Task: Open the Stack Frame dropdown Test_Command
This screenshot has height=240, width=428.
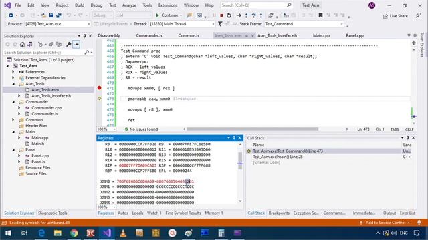Action: pyautogui.click(x=304, y=24)
